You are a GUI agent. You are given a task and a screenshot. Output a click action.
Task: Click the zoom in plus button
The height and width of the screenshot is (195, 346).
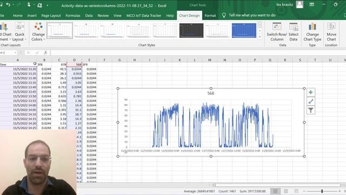pos(340,191)
